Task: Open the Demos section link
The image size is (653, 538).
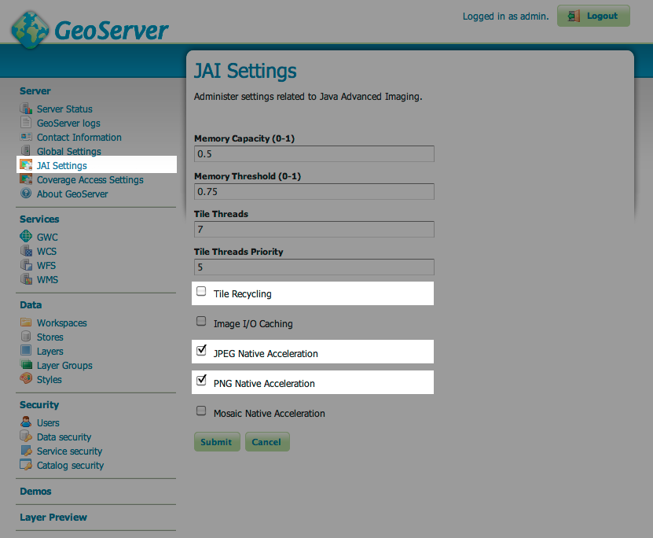Action: (x=35, y=492)
